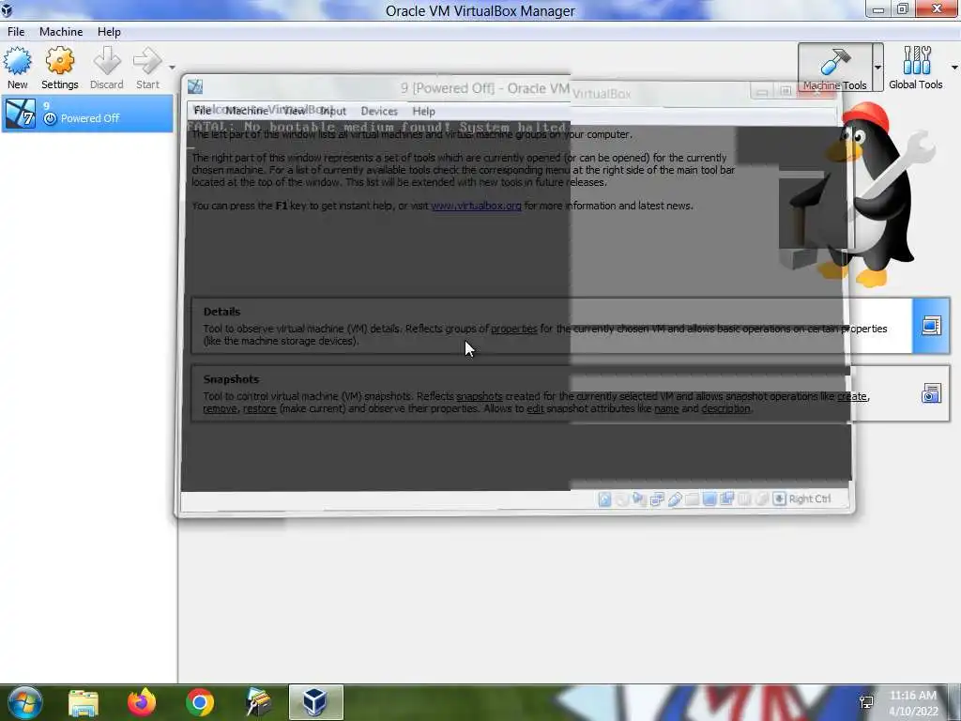Click the properties link in Details description
961x721 pixels.
pos(513,329)
